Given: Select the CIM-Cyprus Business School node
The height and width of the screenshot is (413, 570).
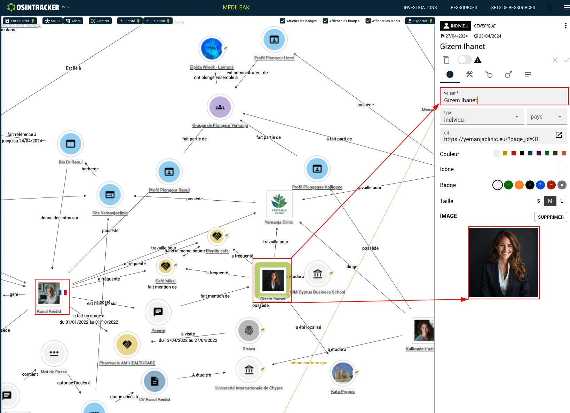Looking at the screenshot, I should [317, 274].
